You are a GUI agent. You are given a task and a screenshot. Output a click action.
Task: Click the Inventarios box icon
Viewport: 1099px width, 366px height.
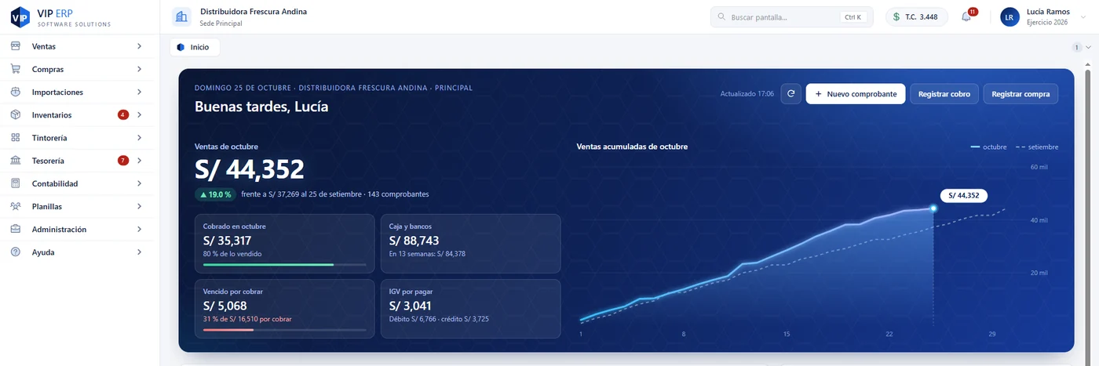coord(16,114)
